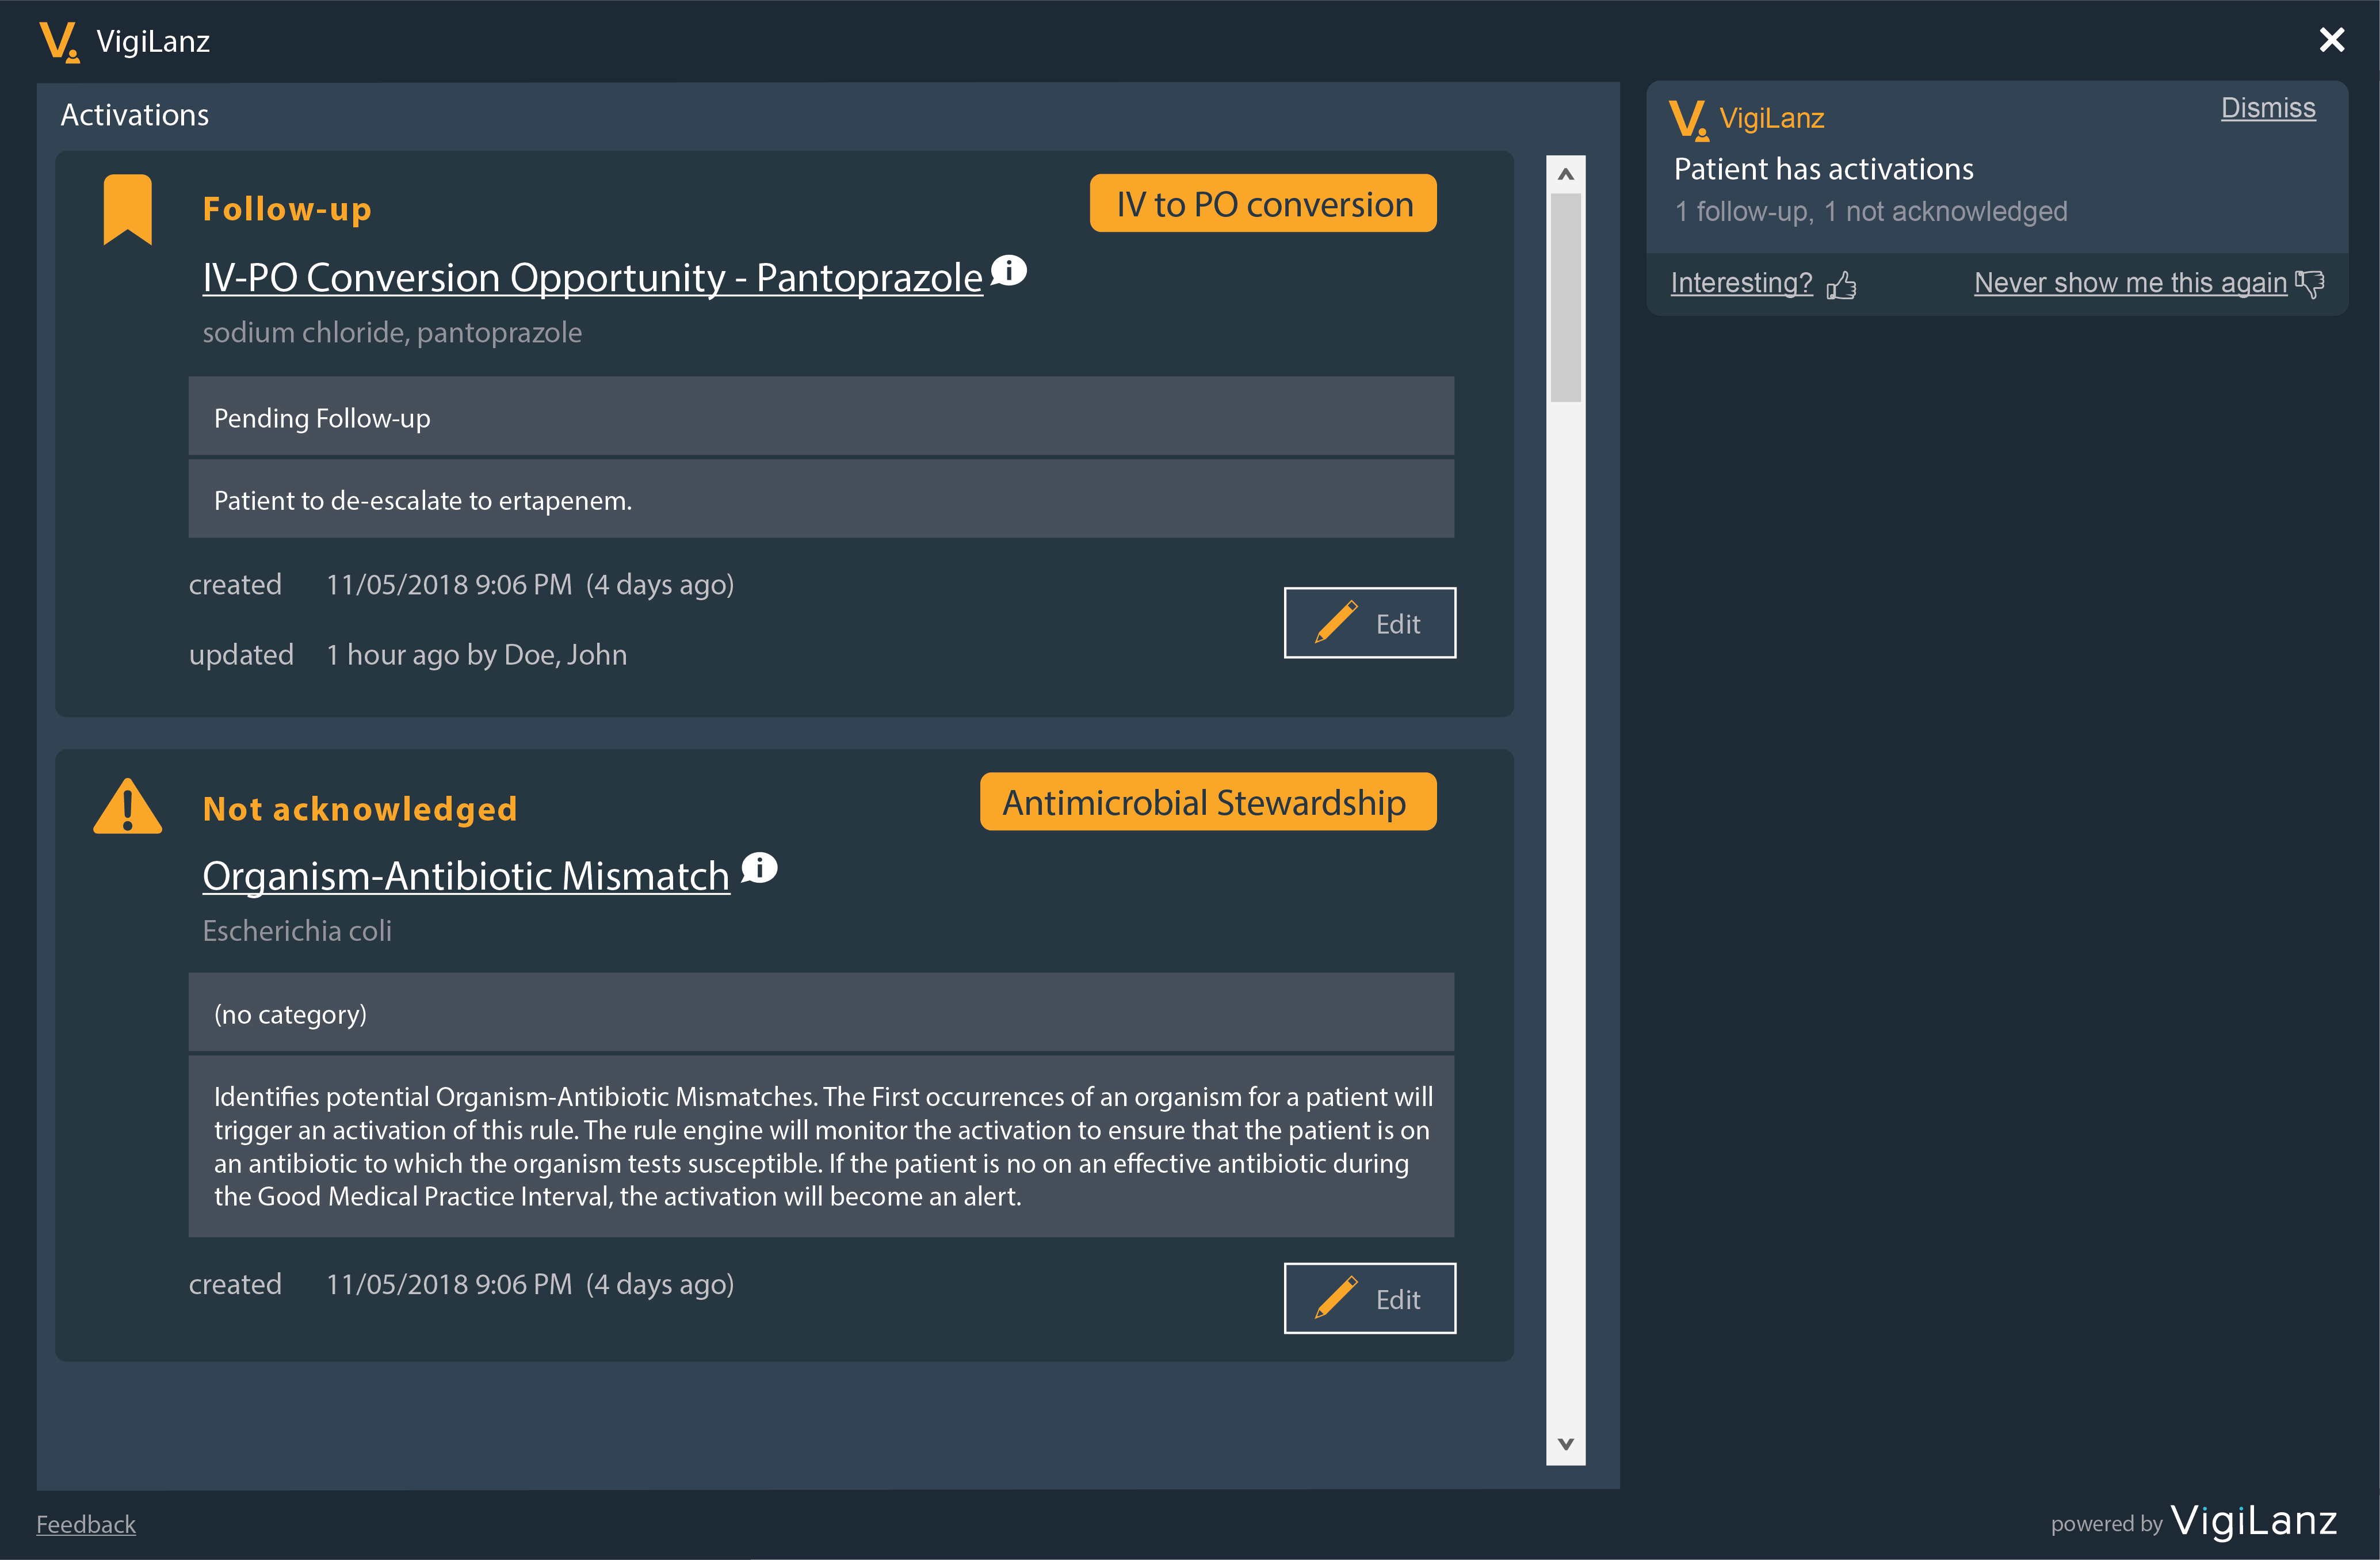
Task: Open info icon beside IV-PO Conversion Opportunity - Pantoprazole
Action: coord(1008,270)
